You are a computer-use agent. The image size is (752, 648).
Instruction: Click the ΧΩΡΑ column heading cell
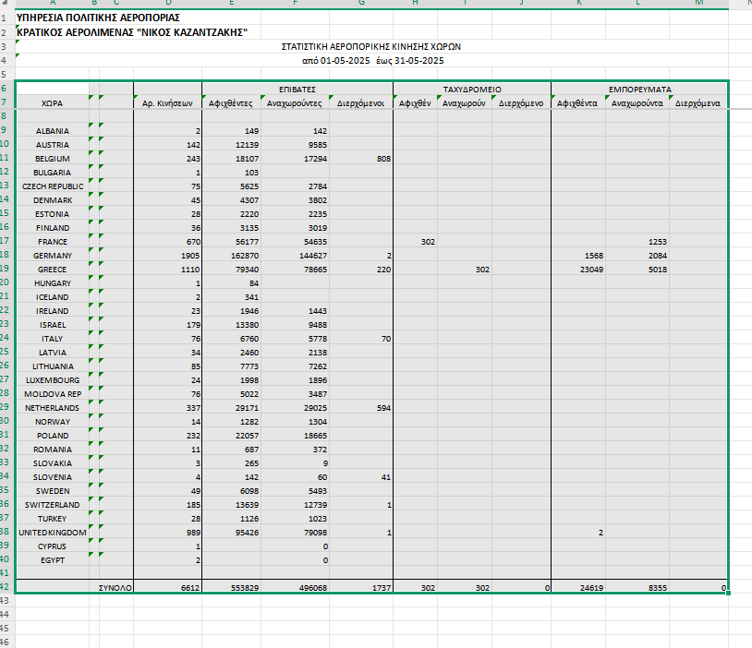53,103
